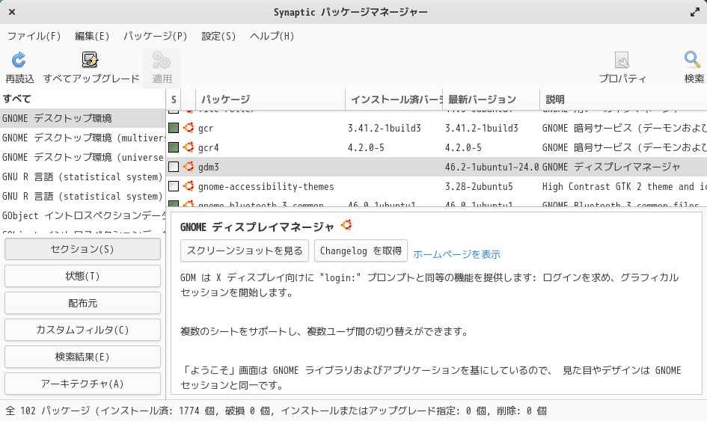Click the Ubuntu logo beside gnome-accessibility-themes

click(189, 186)
